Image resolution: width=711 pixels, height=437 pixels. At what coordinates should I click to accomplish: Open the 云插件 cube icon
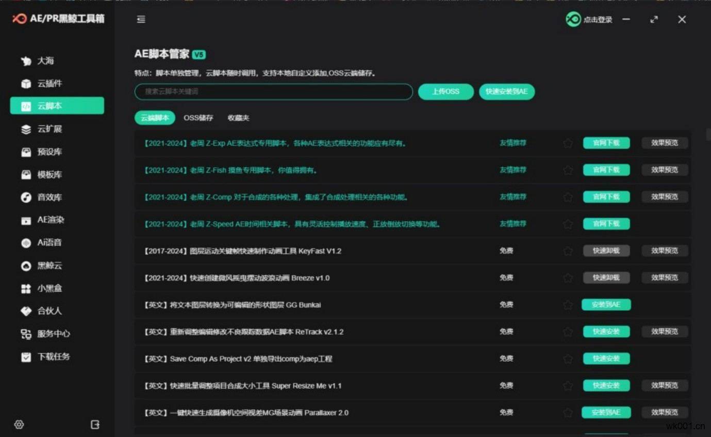pyautogui.click(x=26, y=84)
